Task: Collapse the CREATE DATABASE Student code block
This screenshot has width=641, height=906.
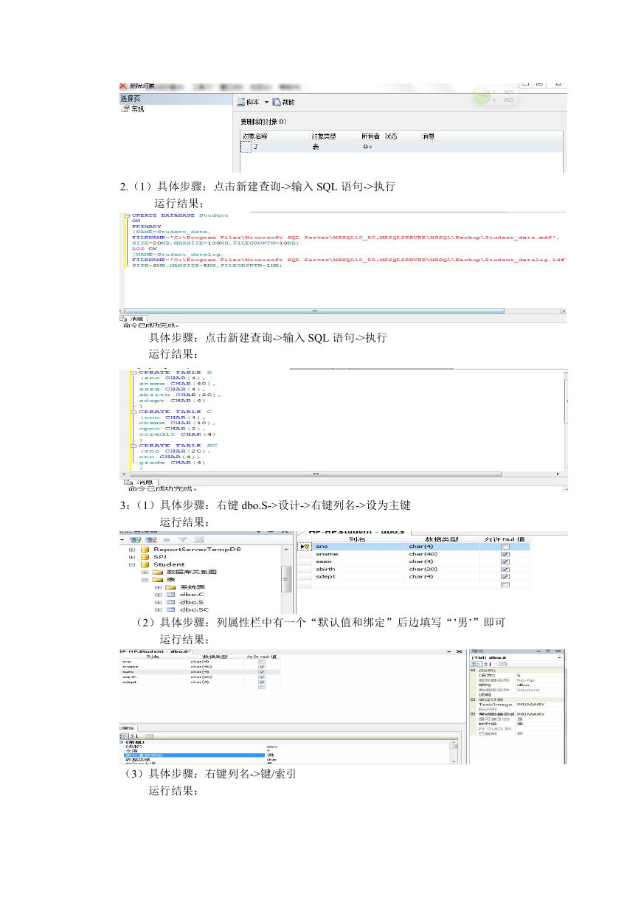Action: pos(126,215)
